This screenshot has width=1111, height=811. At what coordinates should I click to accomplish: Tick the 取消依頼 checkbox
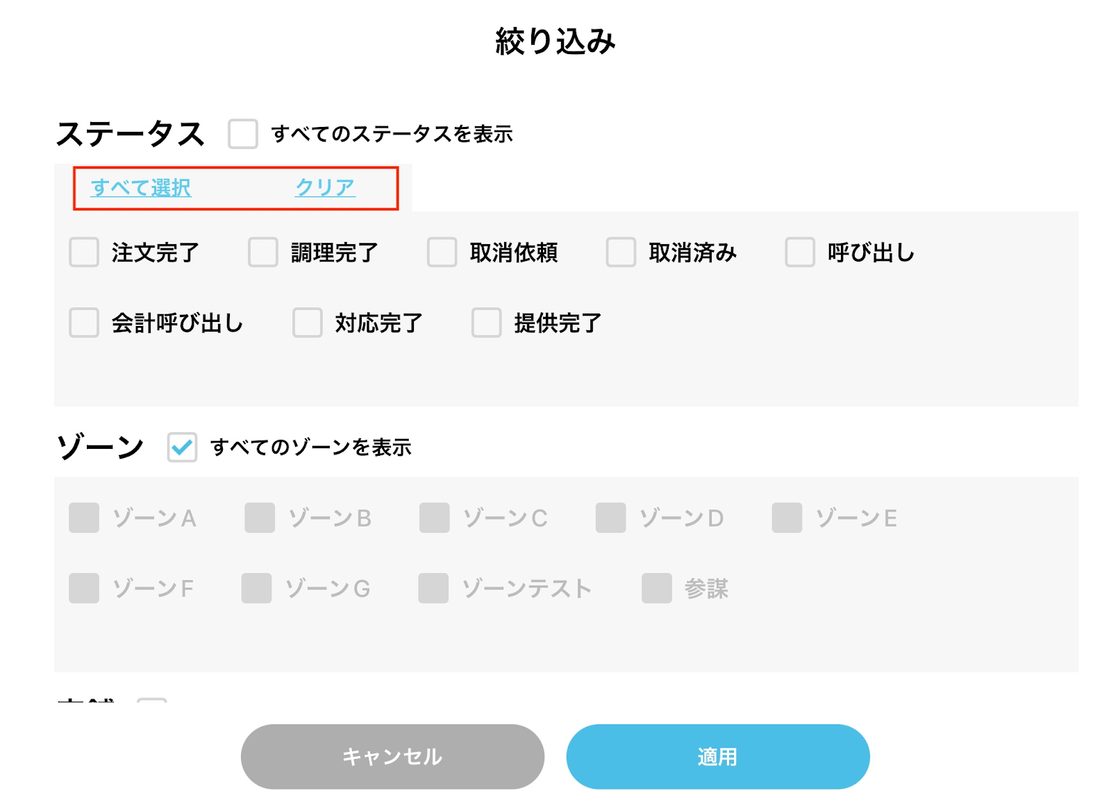point(442,253)
